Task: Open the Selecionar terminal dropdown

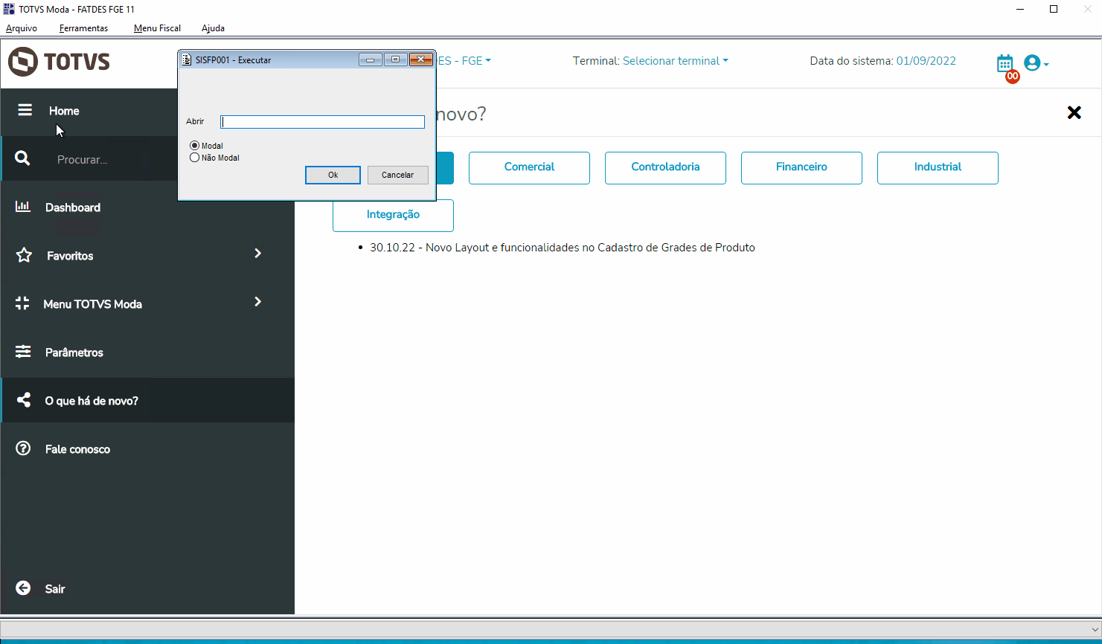Action: (x=675, y=61)
